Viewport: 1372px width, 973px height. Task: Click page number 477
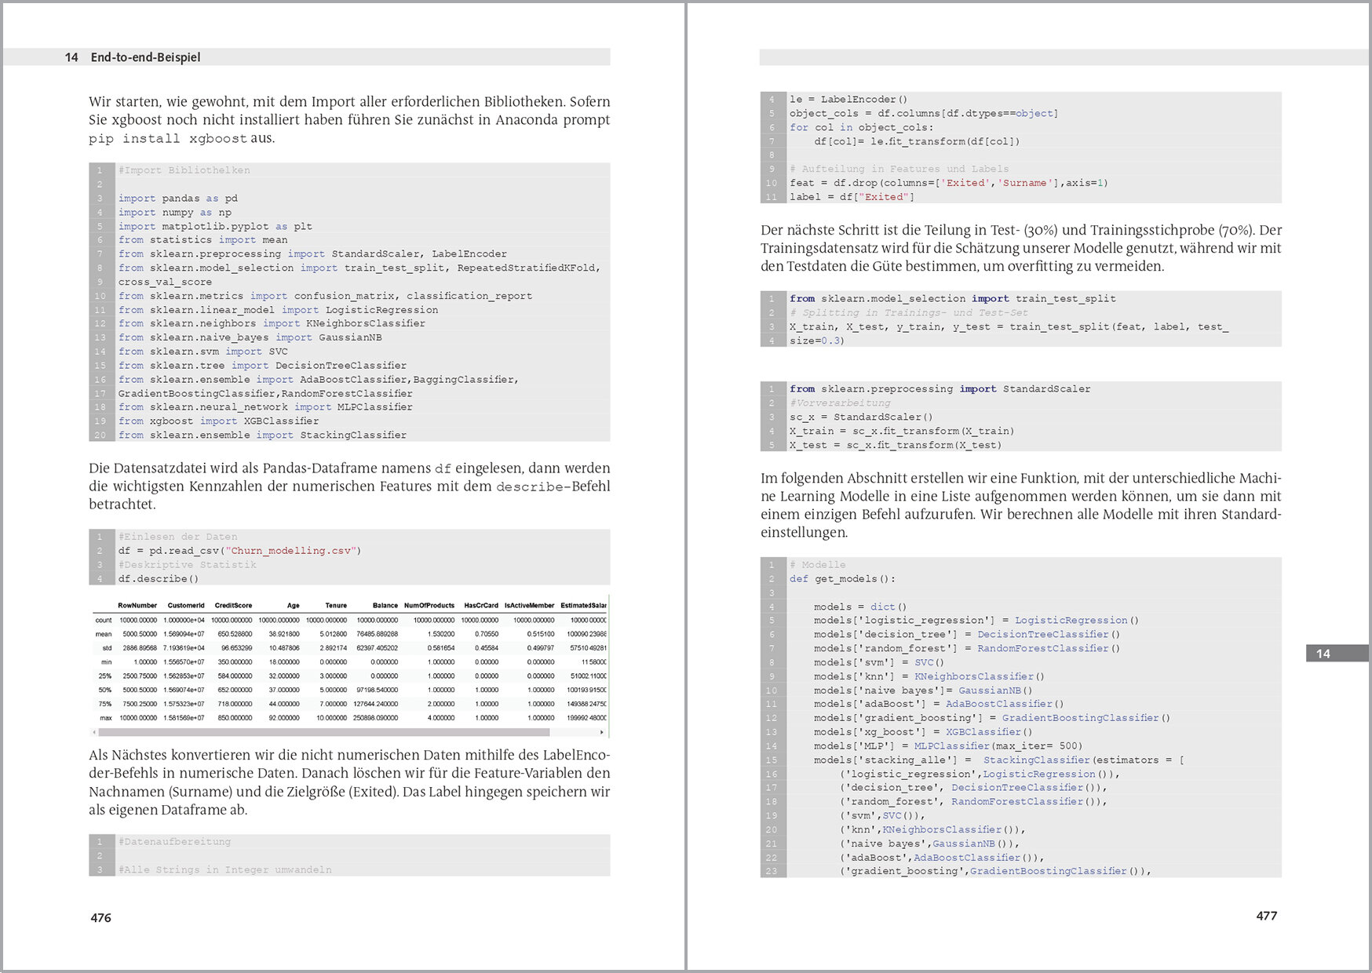(x=1266, y=916)
